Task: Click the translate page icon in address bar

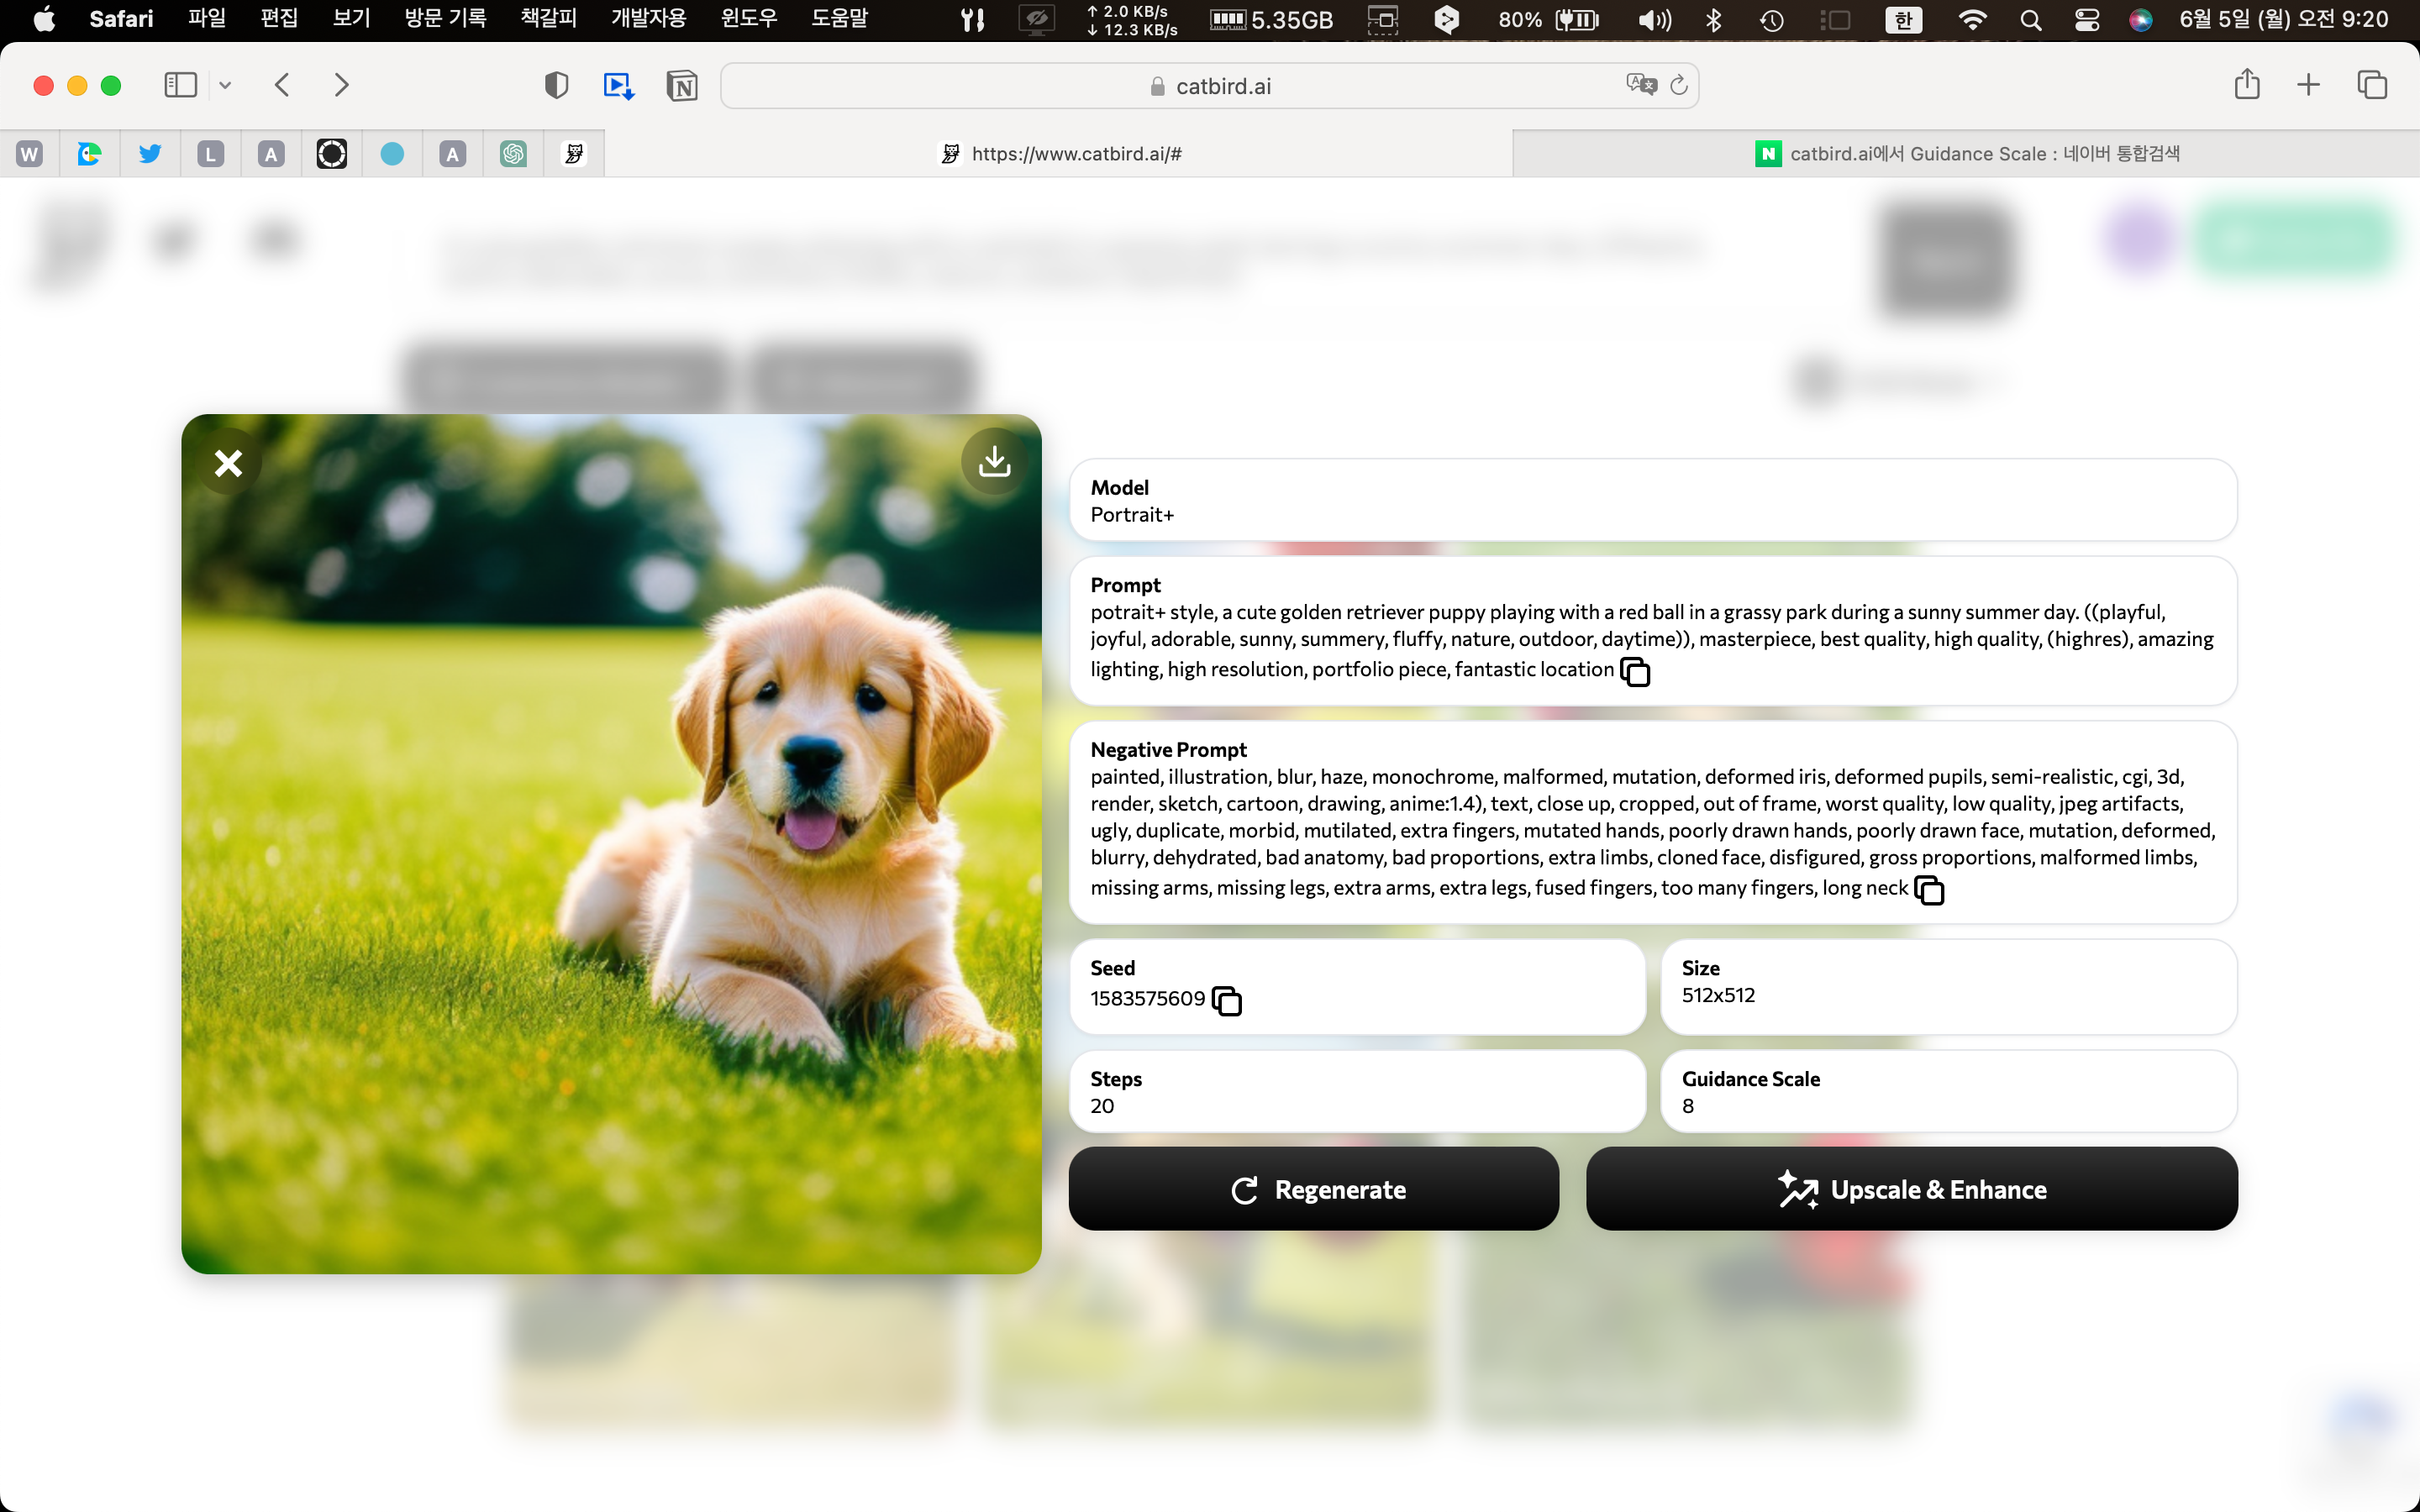Action: coord(1640,85)
